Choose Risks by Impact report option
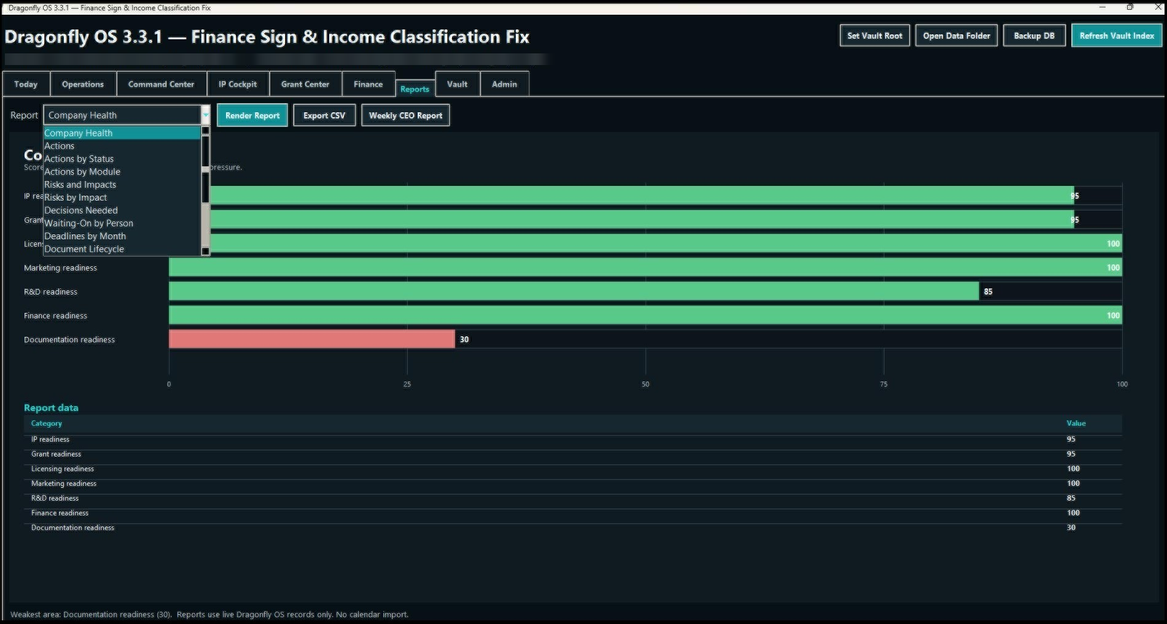This screenshot has height=624, width=1167. (122, 198)
